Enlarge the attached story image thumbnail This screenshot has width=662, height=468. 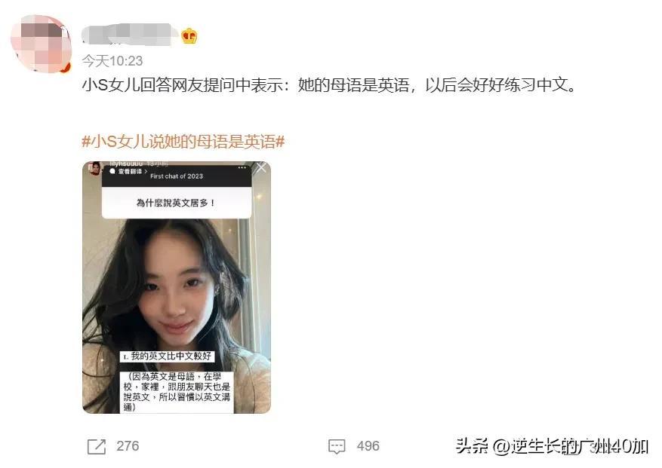point(177,287)
